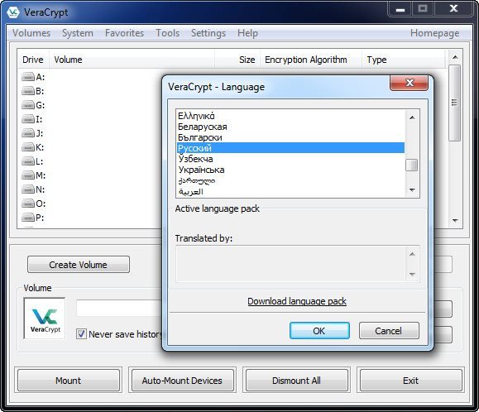Screen dimensions: 479x412
Task: Open the Settings menu
Action: point(208,33)
